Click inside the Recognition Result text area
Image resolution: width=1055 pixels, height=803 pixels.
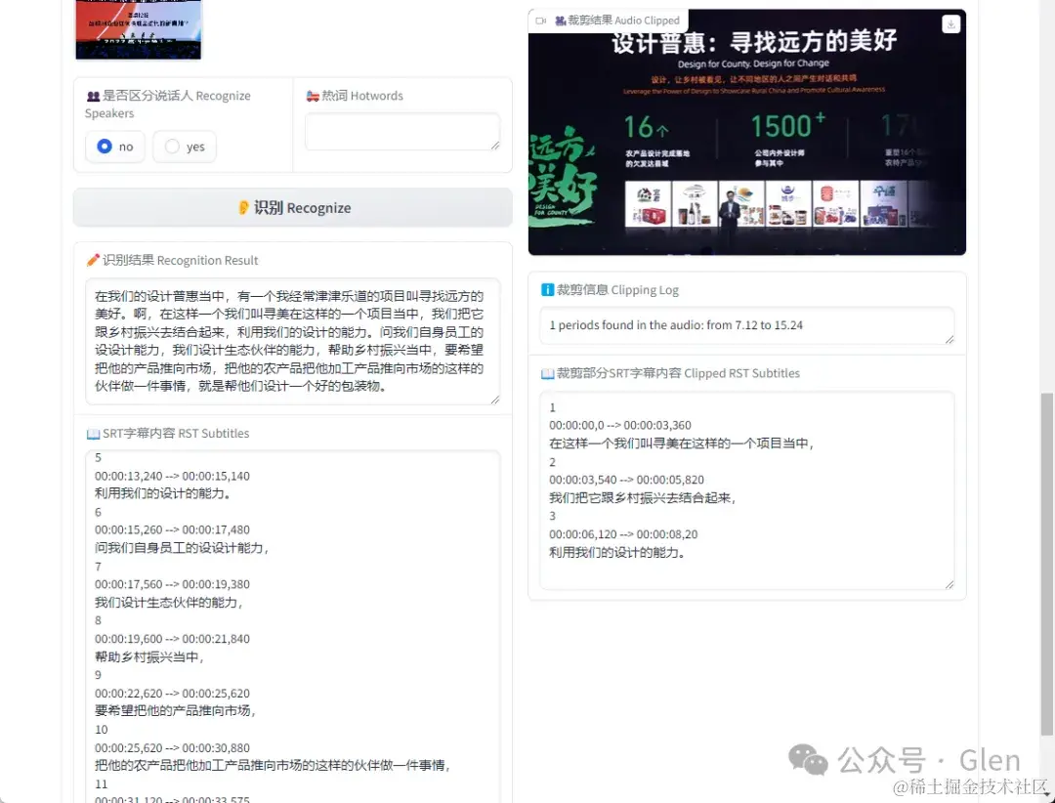click(x=291, y=337)
